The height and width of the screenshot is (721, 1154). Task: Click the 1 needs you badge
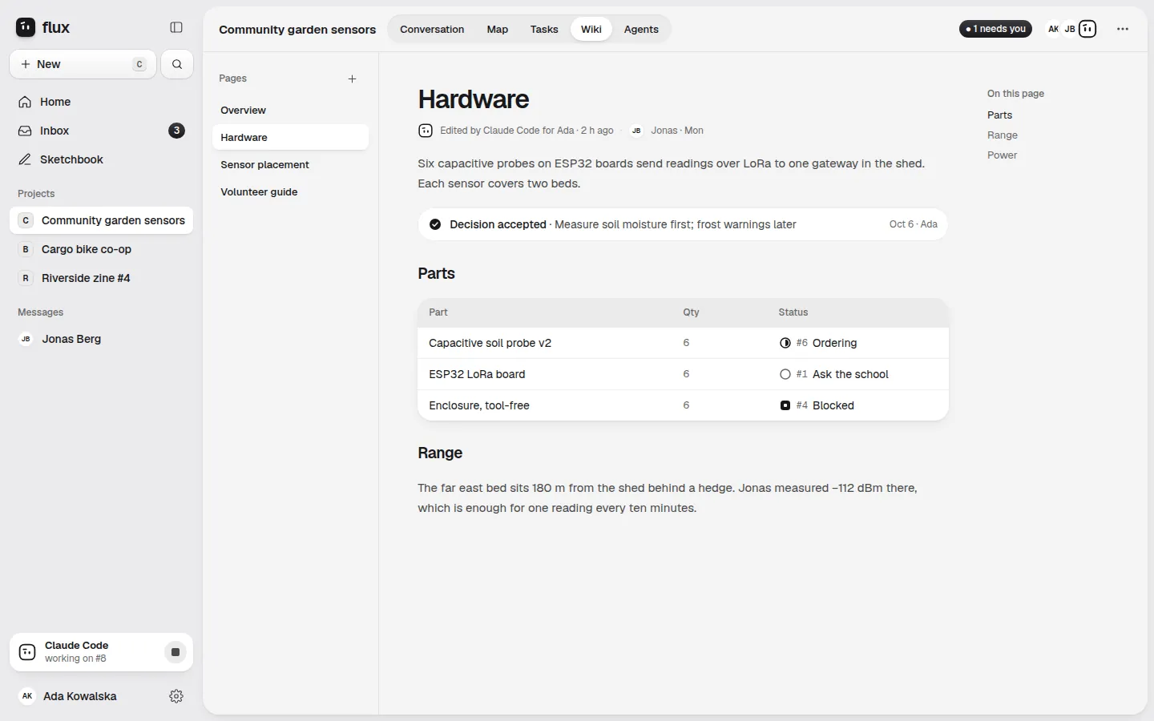click(x=995, y=29)
